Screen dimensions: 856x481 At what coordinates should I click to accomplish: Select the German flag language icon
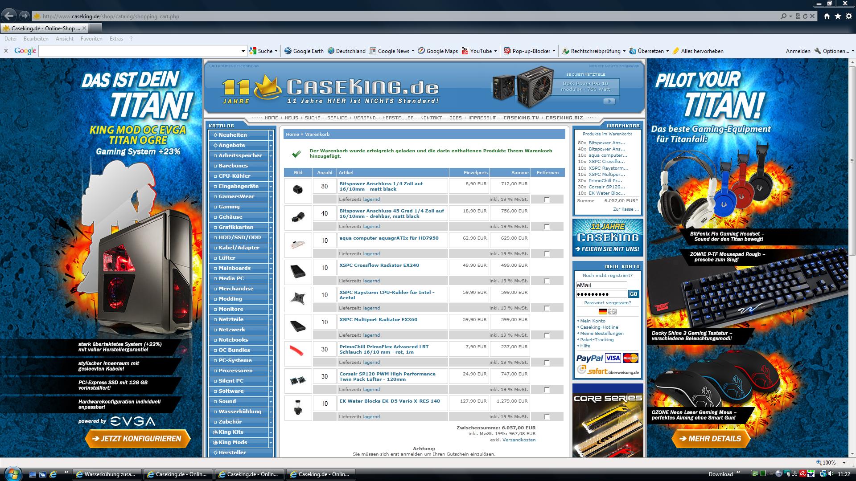[x=603, y=311]
